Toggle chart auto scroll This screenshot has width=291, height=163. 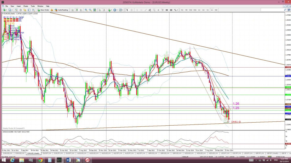pyautogui.click(x=100, y=10)
